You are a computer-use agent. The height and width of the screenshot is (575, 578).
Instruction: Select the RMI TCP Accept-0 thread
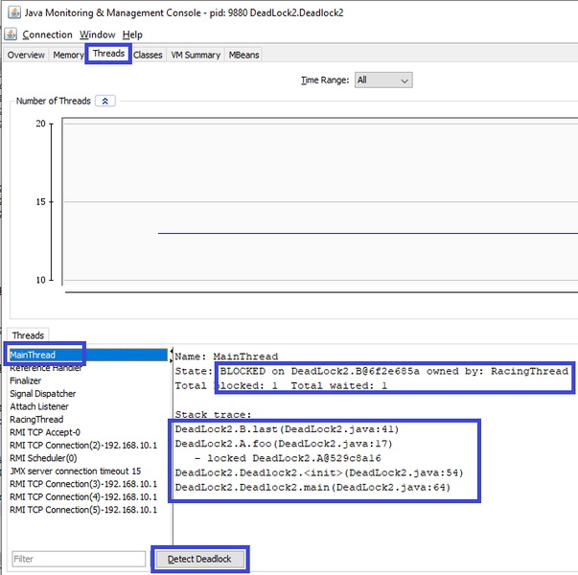pos(88,432)
